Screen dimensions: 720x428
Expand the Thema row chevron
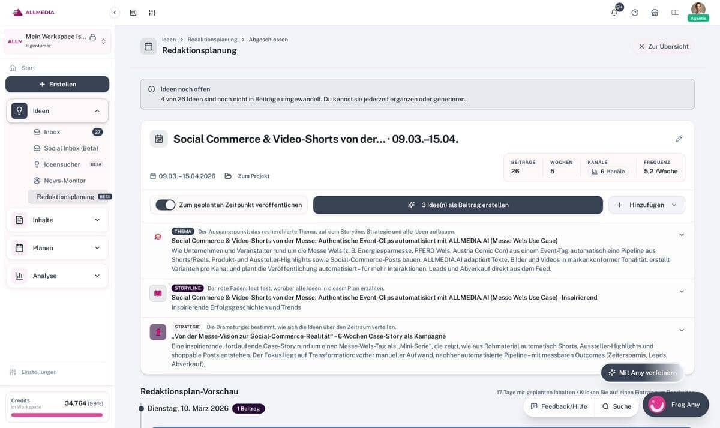(x=682, y=235)
